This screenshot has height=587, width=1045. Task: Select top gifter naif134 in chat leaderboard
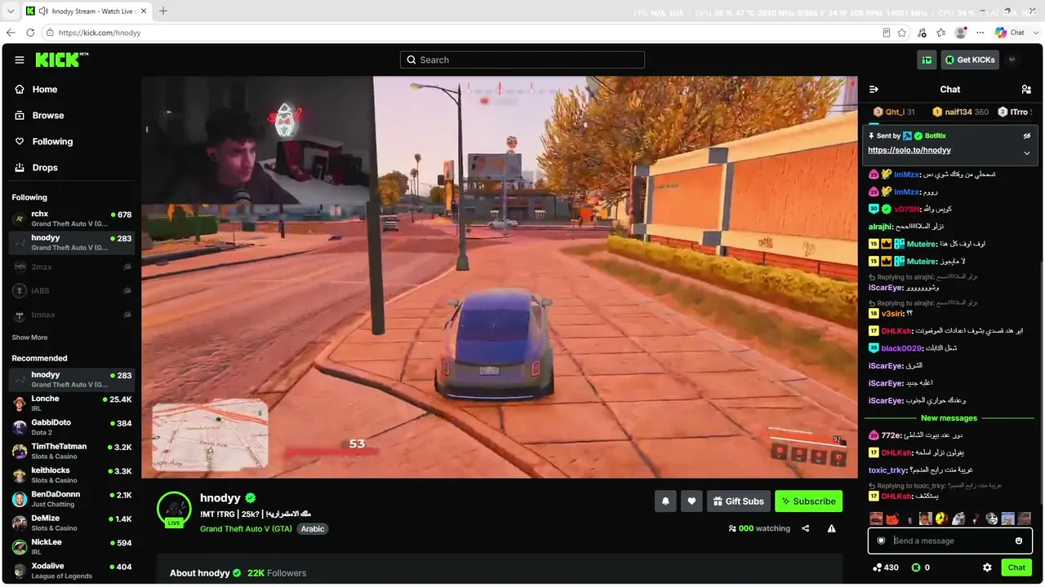[960, 112]
